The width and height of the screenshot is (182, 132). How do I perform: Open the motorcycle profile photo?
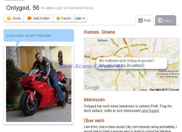[x=39, y=84]
